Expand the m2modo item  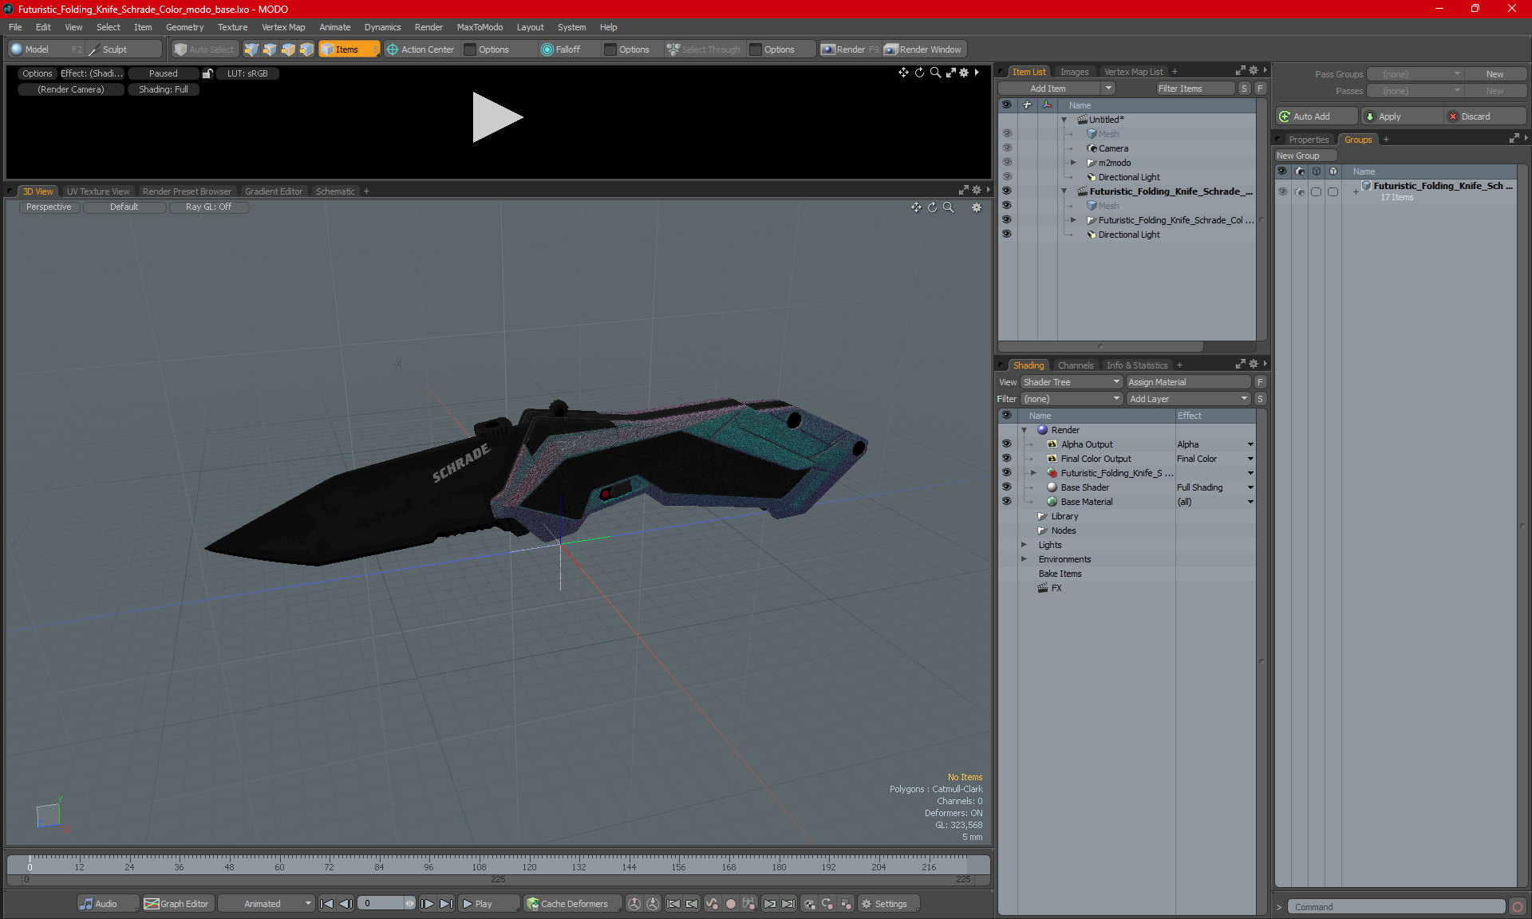point(1073,163)
